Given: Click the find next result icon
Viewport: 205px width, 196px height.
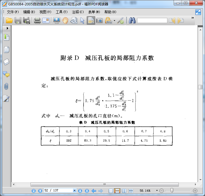Looking at the screenshot, I should pyautogui.click(x=181, y=20).
